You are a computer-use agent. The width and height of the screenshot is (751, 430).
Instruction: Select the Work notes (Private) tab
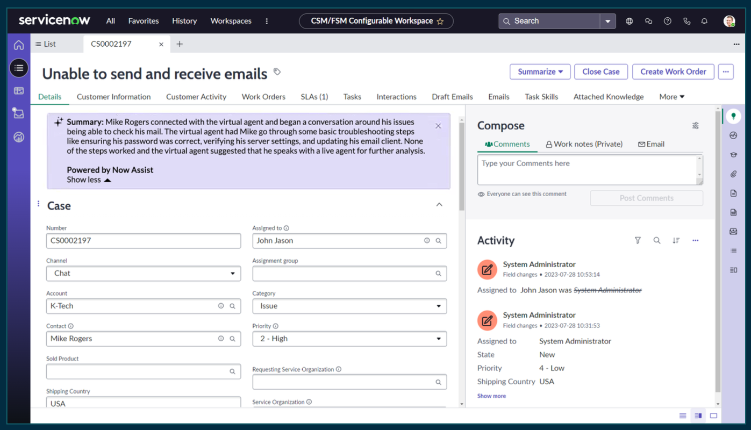[x=584, y=144]
